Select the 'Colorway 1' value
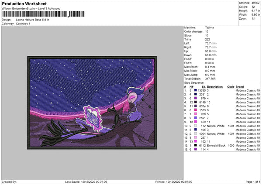Screen dimensions: 262x185 [23, 24]
